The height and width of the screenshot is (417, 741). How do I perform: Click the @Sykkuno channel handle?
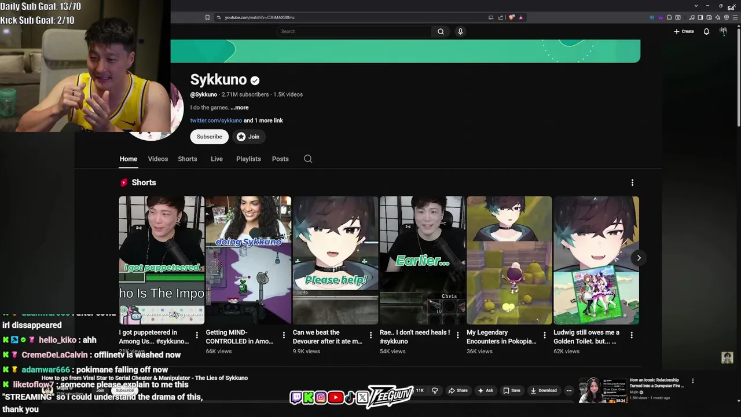pyautogui.click(x=204, y=94)
